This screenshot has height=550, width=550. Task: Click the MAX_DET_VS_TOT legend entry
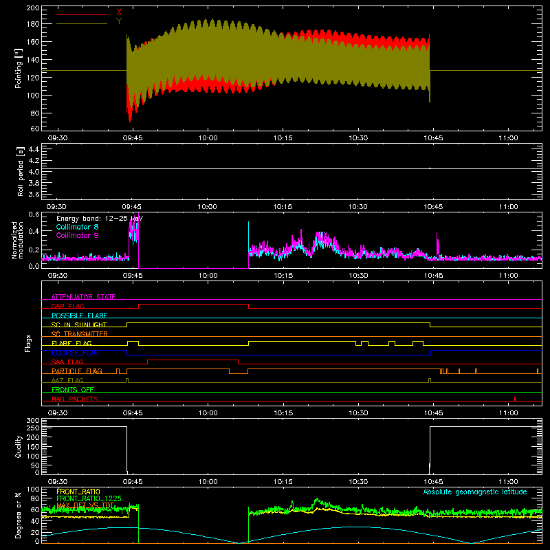click(x=85, y=505)
